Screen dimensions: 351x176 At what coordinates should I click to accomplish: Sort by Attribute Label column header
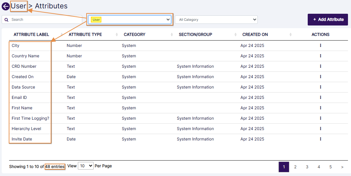pyautogui.click(x=31, y=35)
